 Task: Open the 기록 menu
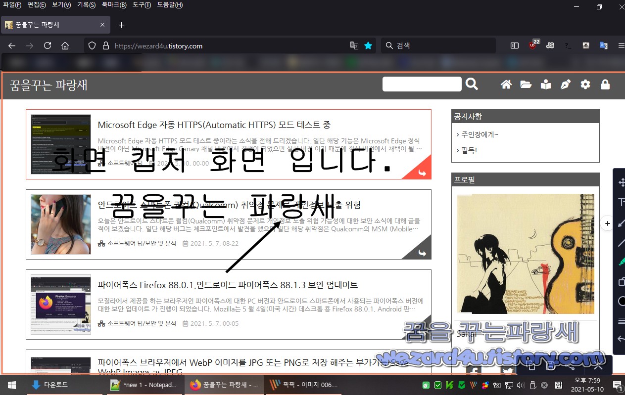click(x=86, y=5)
